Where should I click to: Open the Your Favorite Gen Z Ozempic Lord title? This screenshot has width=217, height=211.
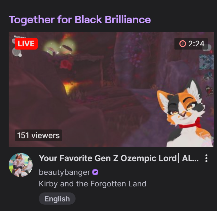coord(119,158)
